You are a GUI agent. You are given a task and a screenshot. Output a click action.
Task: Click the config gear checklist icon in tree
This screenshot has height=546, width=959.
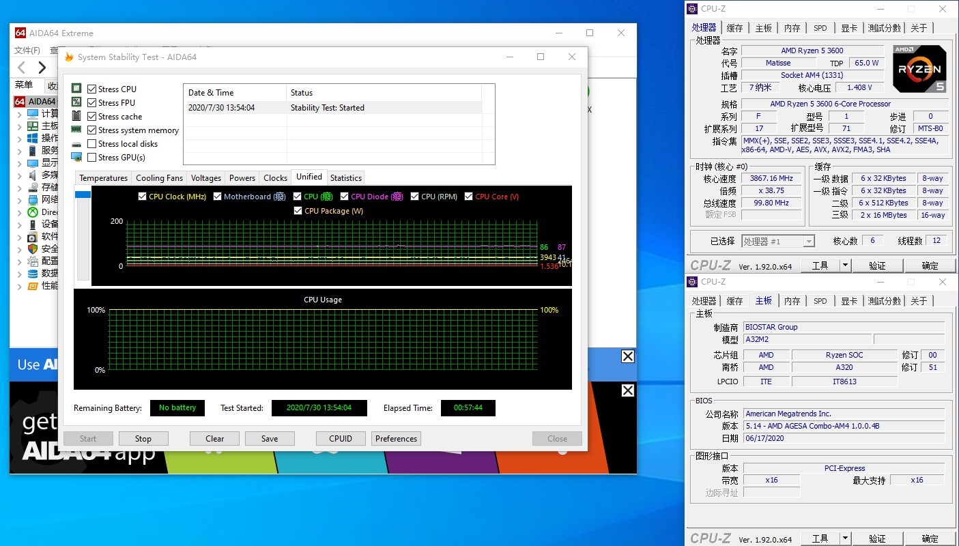pyautogui.click(x=33, y=261)
